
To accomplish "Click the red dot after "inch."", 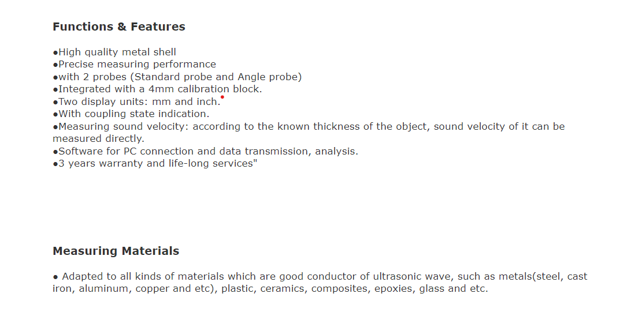I will [222, 97].
